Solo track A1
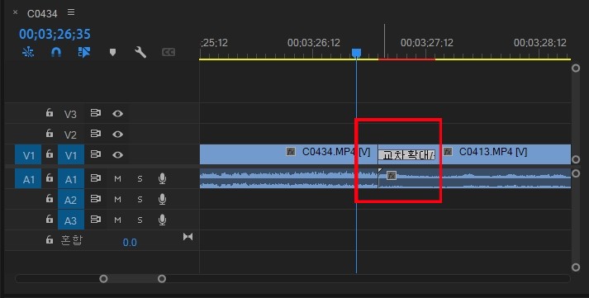 140,178
